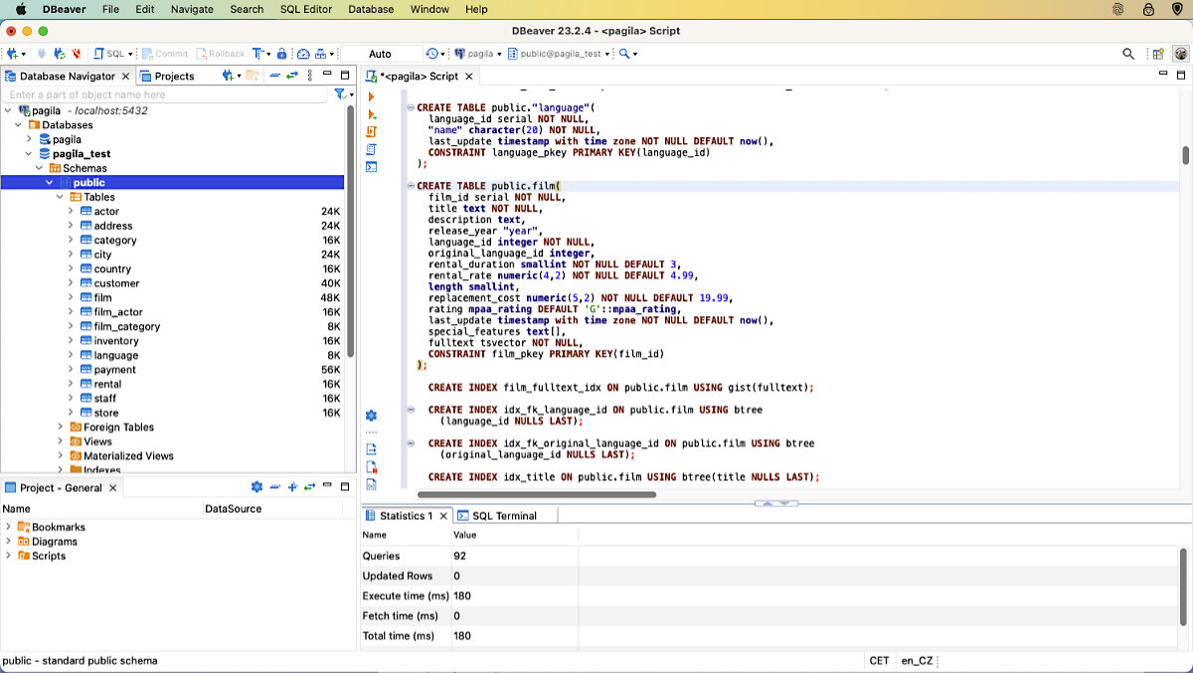Expand the Scripts folder in Project panel

click(x=9, y=556)
